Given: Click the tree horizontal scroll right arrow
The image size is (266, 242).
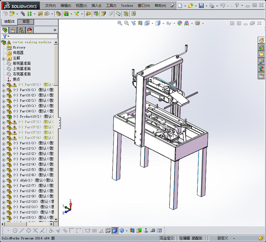Looking at the screenshot, I should (52, 224).
